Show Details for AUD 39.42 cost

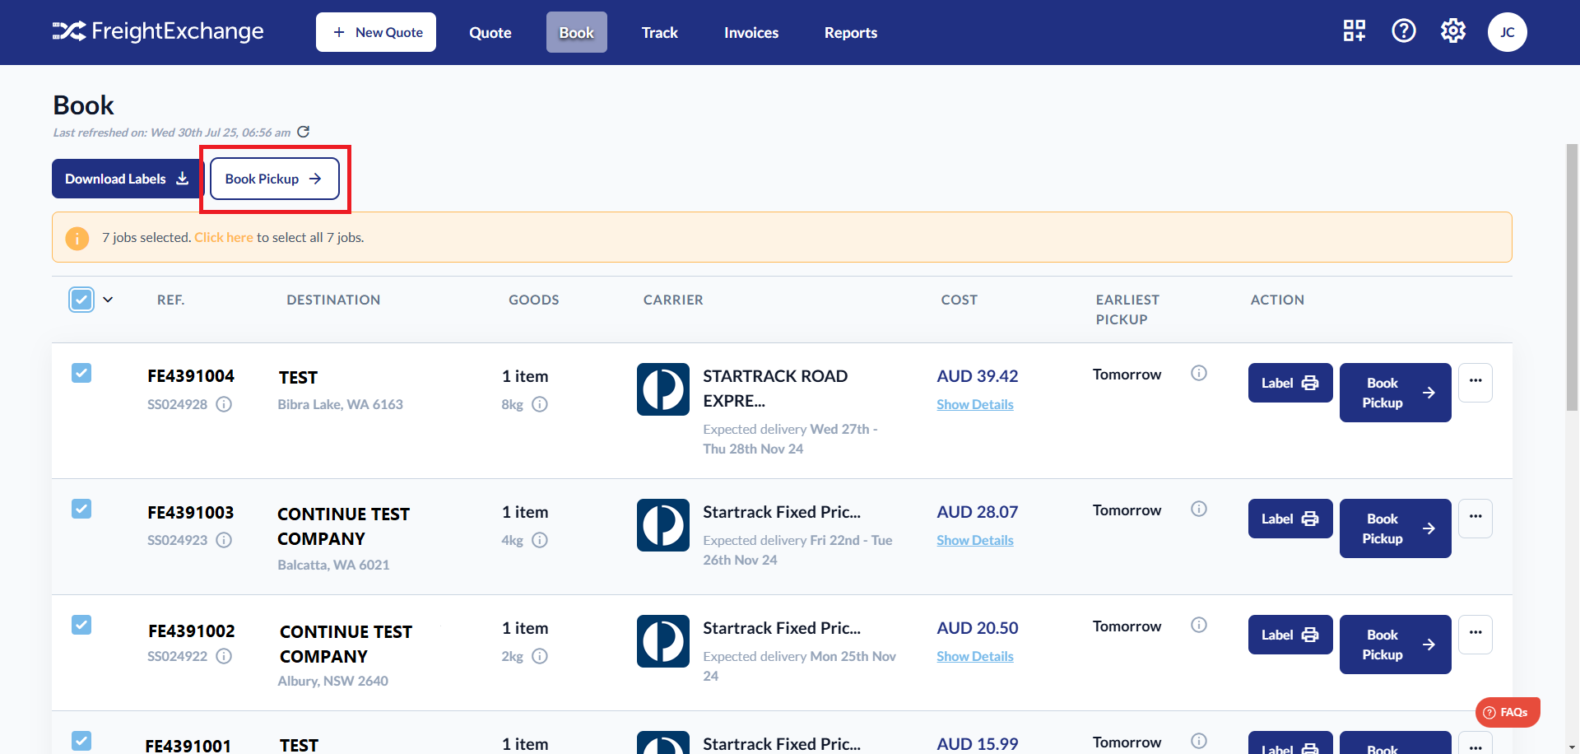pyautogui.click(x=975, y=404)
